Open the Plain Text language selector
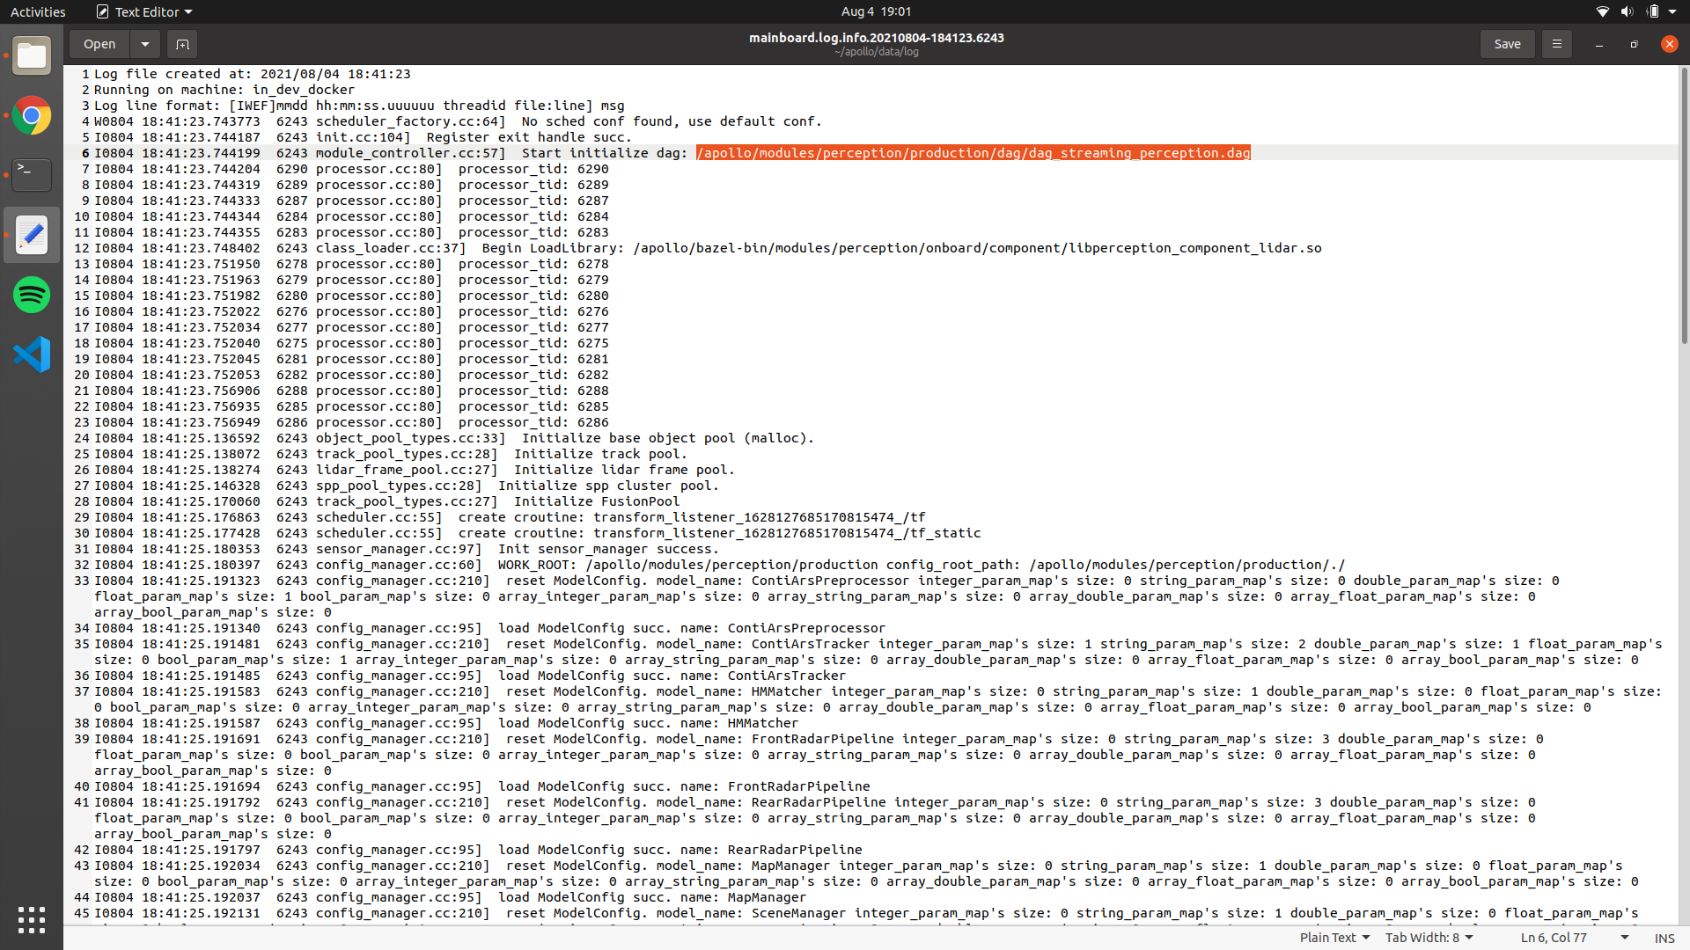 tap(1334, 937)
